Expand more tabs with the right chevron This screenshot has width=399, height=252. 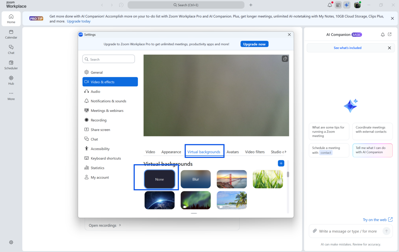tap(285, 152)
